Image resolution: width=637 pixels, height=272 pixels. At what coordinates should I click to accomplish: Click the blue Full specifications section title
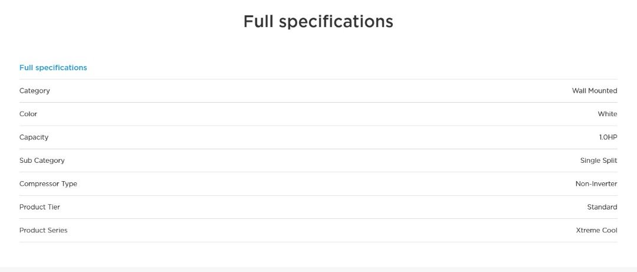53,68
